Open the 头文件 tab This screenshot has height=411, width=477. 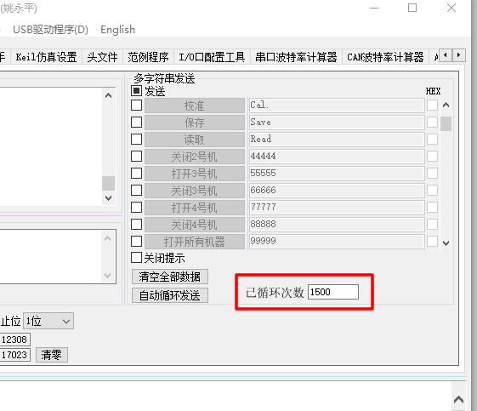click(102, 57)
